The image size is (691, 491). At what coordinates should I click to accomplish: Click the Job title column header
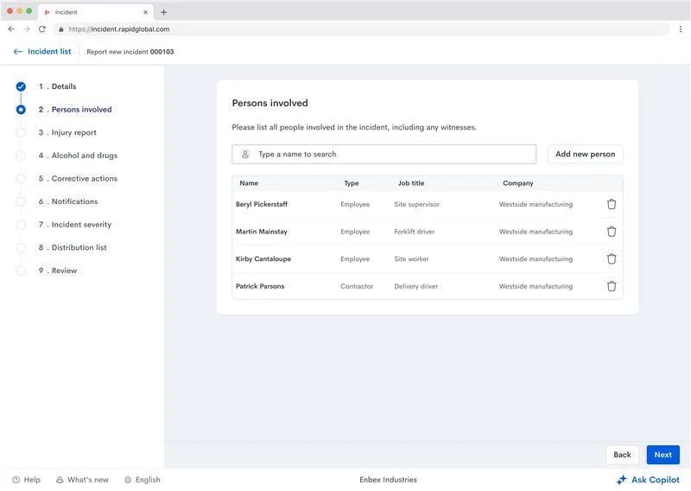[x=411, y=183]
